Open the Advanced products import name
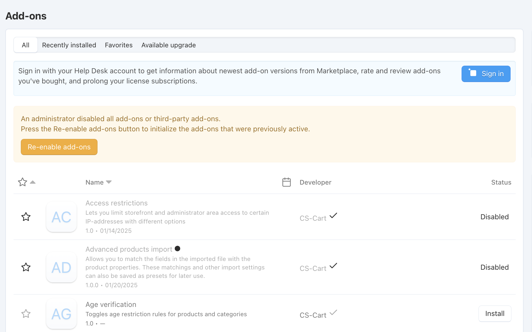The height and width of the screenshot is (332, 532). click(129, 249)
